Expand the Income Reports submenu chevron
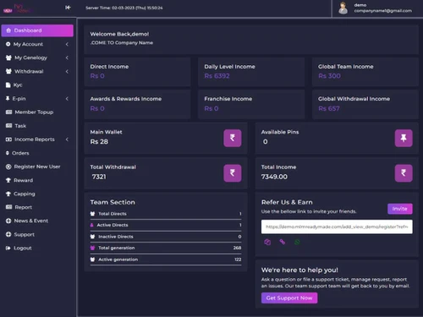Viewport: 423px width, 317px height. tap(67, 139)
